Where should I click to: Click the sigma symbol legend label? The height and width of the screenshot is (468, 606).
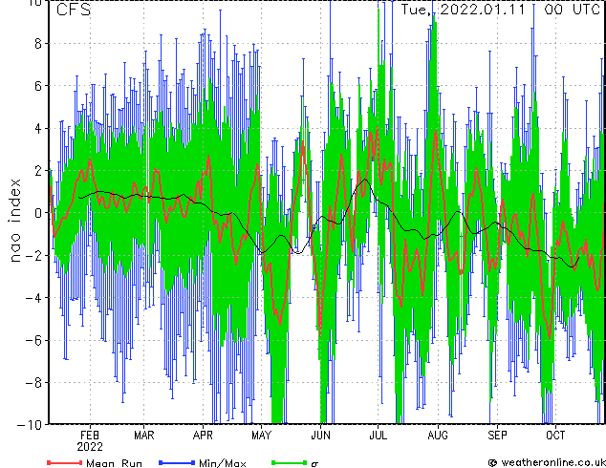pos(314,464)
